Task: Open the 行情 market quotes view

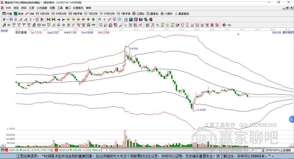Action: 7,14
